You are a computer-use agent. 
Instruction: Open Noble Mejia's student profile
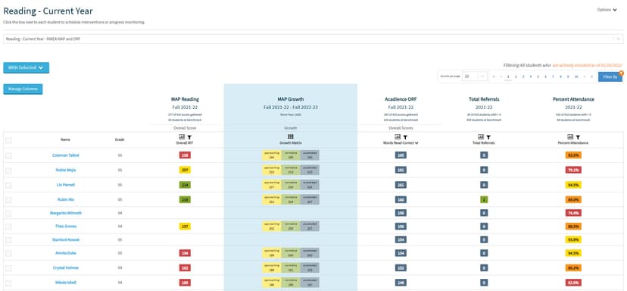pyautogui.click(x=66, y=170)
